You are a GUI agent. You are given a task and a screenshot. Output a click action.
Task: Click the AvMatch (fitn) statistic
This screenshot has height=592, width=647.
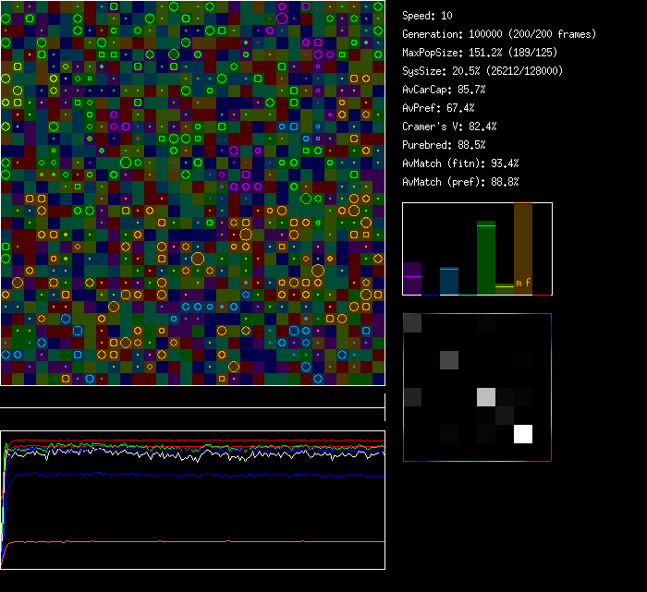point(460,163)
